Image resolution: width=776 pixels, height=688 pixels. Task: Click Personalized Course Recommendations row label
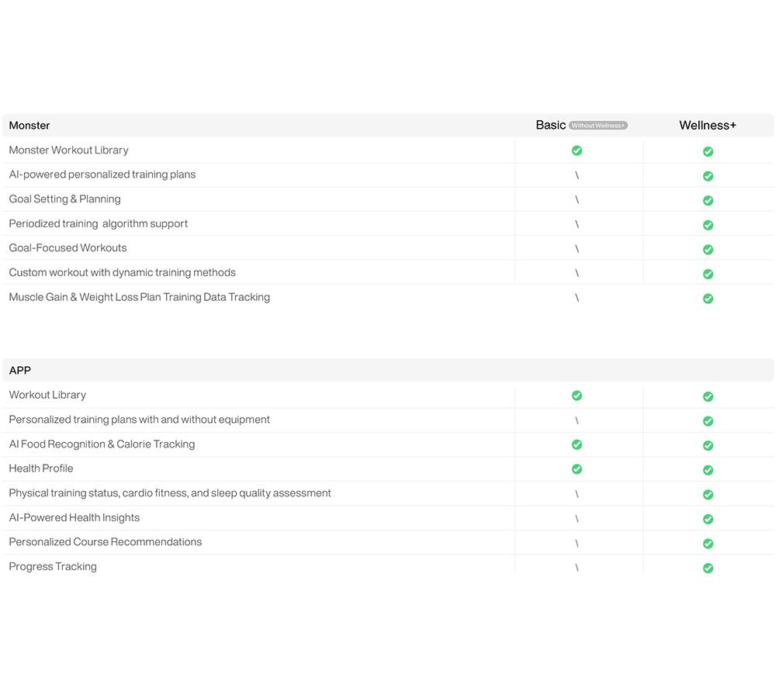pyautogui.click(x=106, y=542)
